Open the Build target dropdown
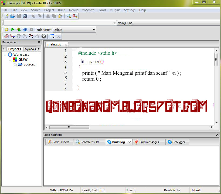This screenshot has width=221, height=194. pos(93,29)
